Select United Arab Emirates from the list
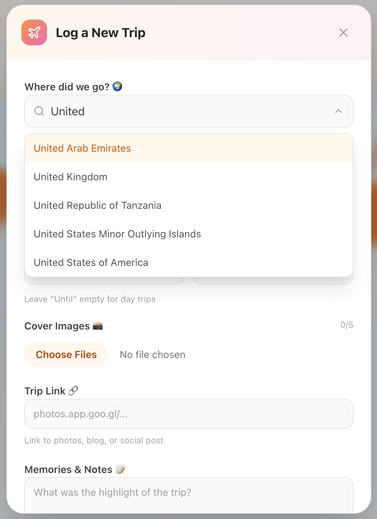This screenshot has height=519, width=377. point(82,148)
